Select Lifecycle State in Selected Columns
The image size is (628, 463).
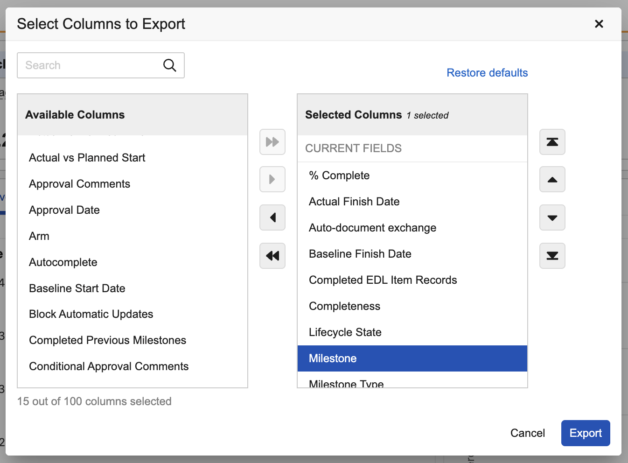pos(345,332)
